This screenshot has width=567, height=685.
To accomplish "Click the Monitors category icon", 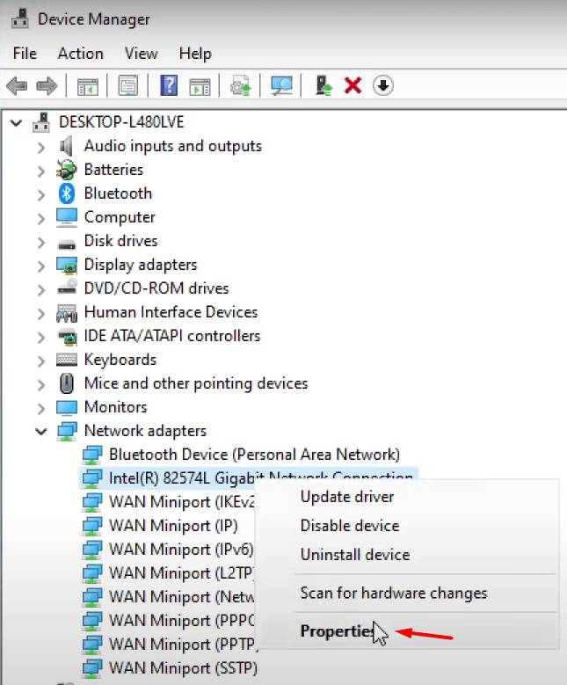I will coord(67,408).
